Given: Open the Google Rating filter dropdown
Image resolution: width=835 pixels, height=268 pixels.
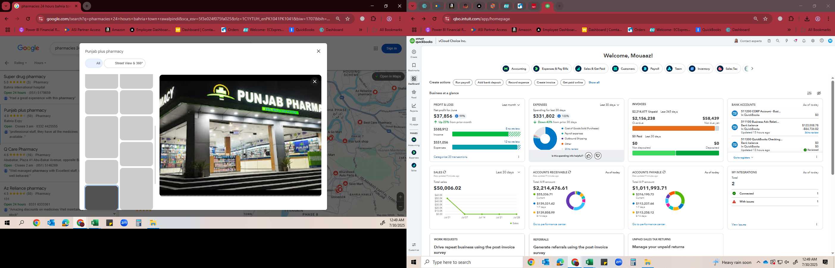Looking at the screenshot, I should point(21,63).
